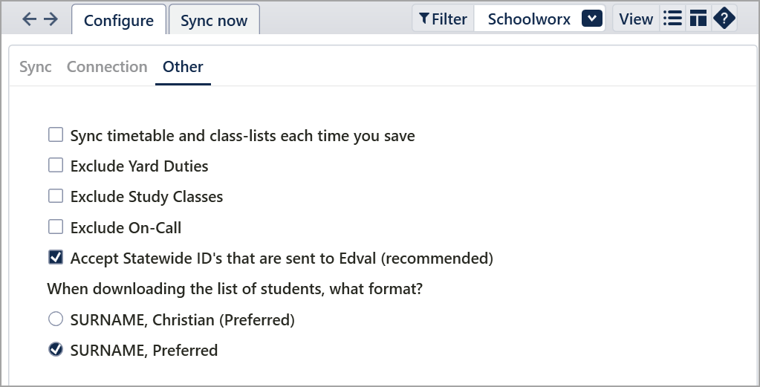
Task: Open the Configure tab
Action: [x=118, y=21]
